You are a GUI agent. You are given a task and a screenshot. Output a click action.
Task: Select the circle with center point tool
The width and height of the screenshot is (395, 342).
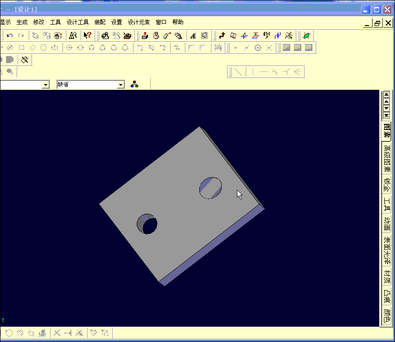coord(70,48)
